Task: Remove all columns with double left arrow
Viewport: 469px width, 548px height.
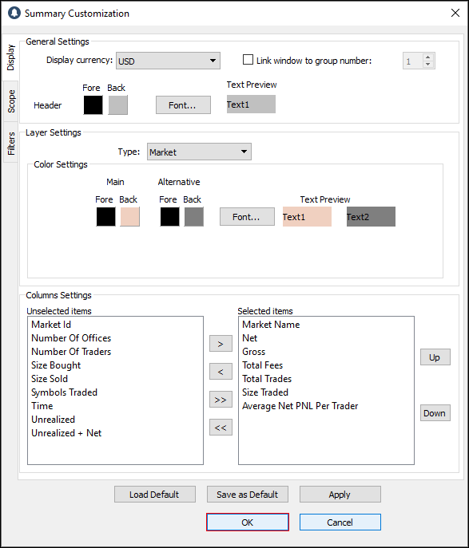Action: (x=221, y=427)
